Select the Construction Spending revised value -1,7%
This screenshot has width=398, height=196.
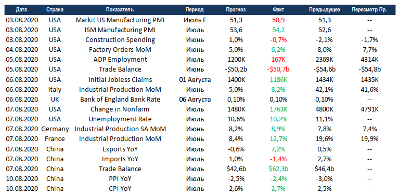coord(369,40)
